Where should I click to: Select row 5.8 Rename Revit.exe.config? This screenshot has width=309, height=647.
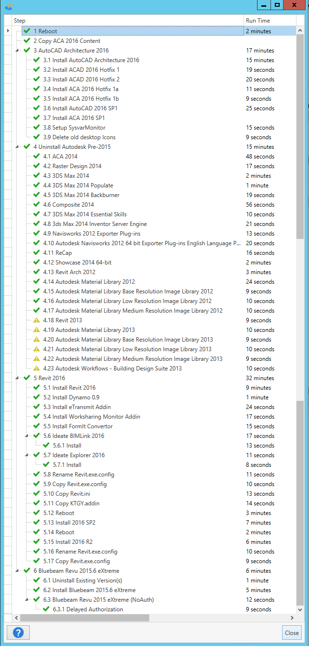(x=154, y=475)
